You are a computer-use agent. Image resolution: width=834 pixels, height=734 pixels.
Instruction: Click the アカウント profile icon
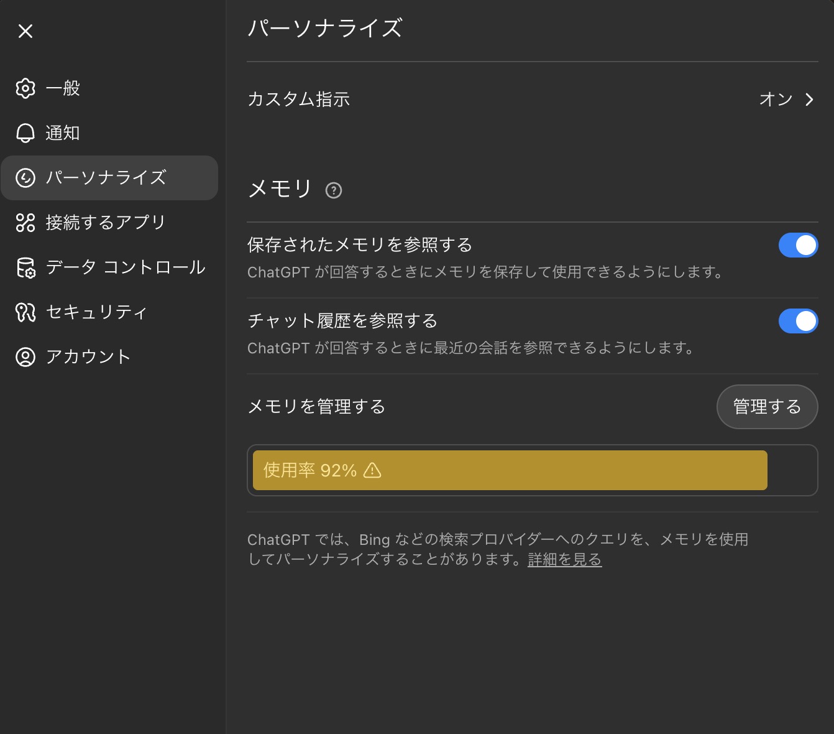pos(25,357)
